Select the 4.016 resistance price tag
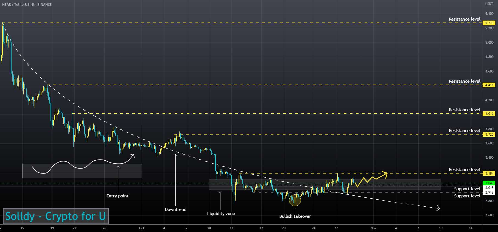The height and width of the screenshot is (232, 498). pos(489,114)
